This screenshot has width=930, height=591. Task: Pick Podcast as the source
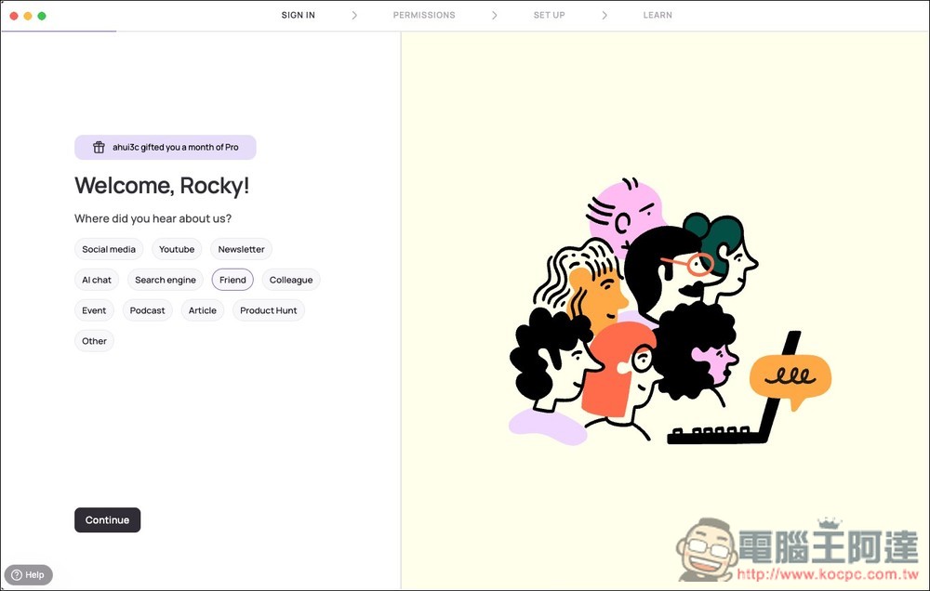(147, 310)
